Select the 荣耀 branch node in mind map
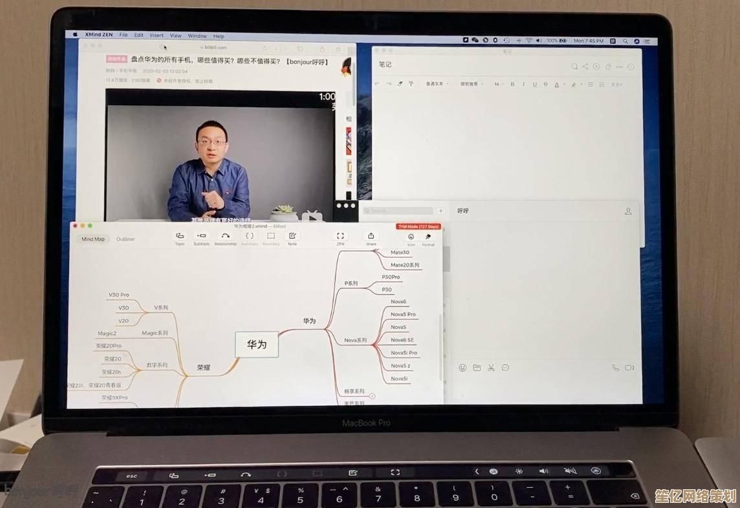This screenshot has width=740, height=508. pyautogui.click(x=203, y=368)
